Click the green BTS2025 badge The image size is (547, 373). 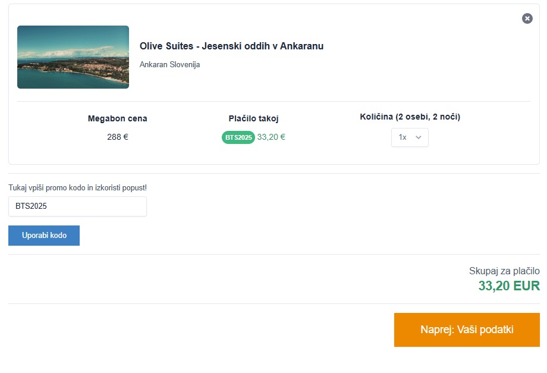pos(238,137)
